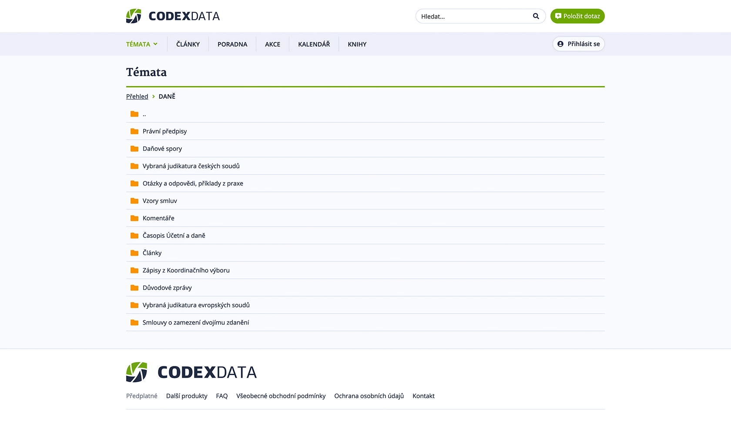The image size is (731, 422).
Task: Click folder icon next to Důvodové zprávy
Action: pyautogui.click(x=134, y=288)
